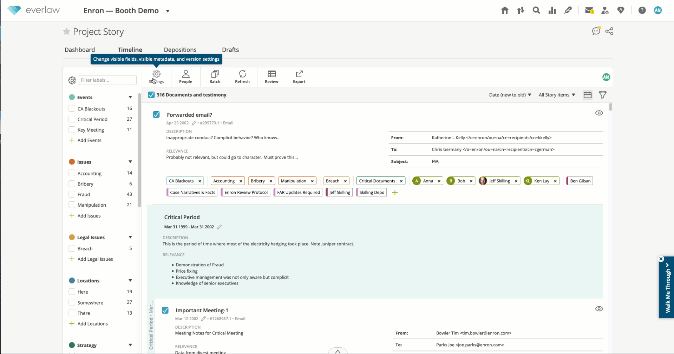Expand the bottom panel chevron
This screenshot has height=354, width=674.
(x=338, y=351)
